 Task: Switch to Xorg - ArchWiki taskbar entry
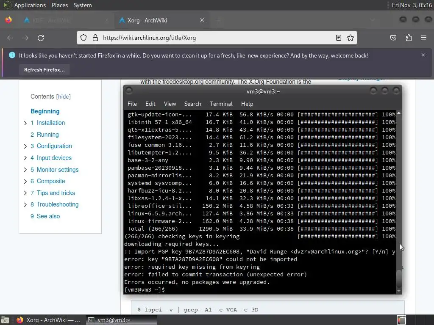(x=48, y=320)
